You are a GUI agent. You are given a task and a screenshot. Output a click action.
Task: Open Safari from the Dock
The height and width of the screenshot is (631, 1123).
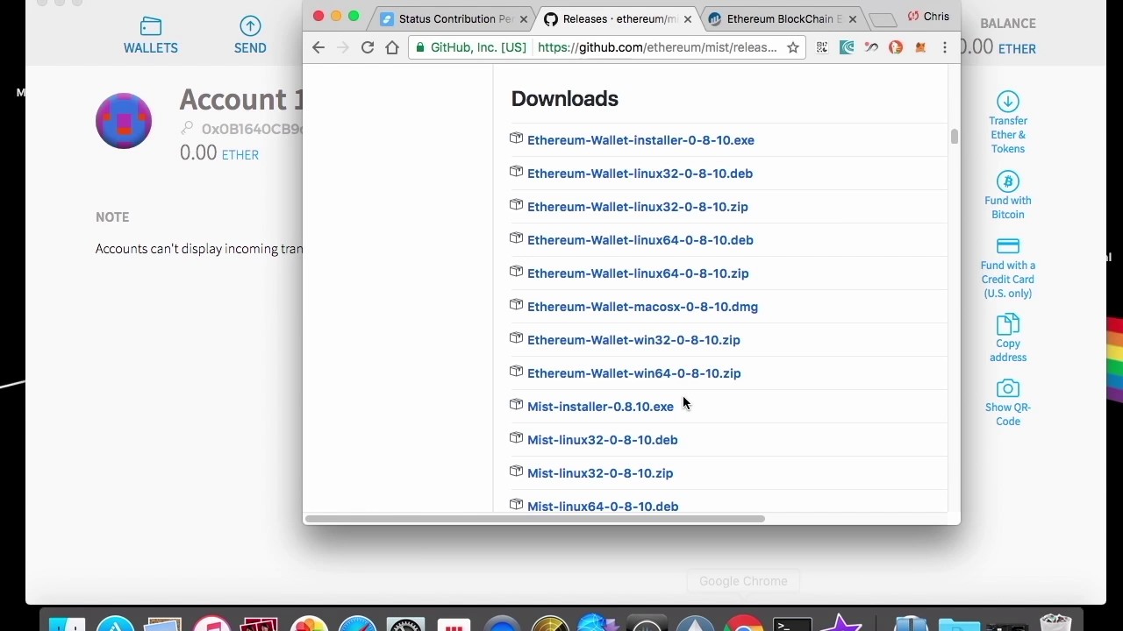pyautogui.click(x=357, y=623)
